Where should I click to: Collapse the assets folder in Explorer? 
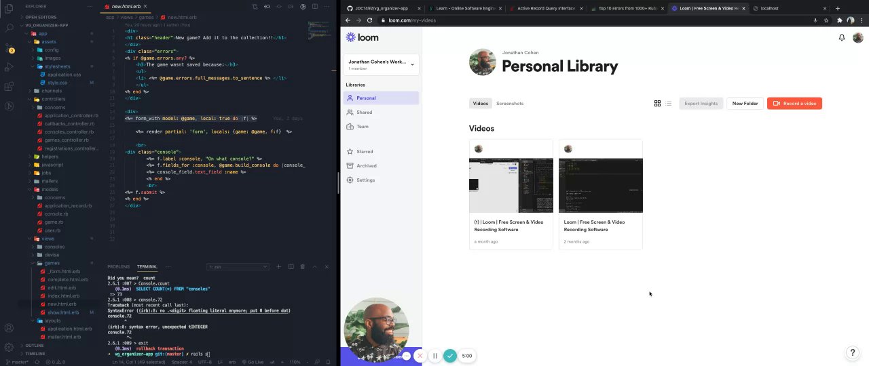click(x=49, y=41)
